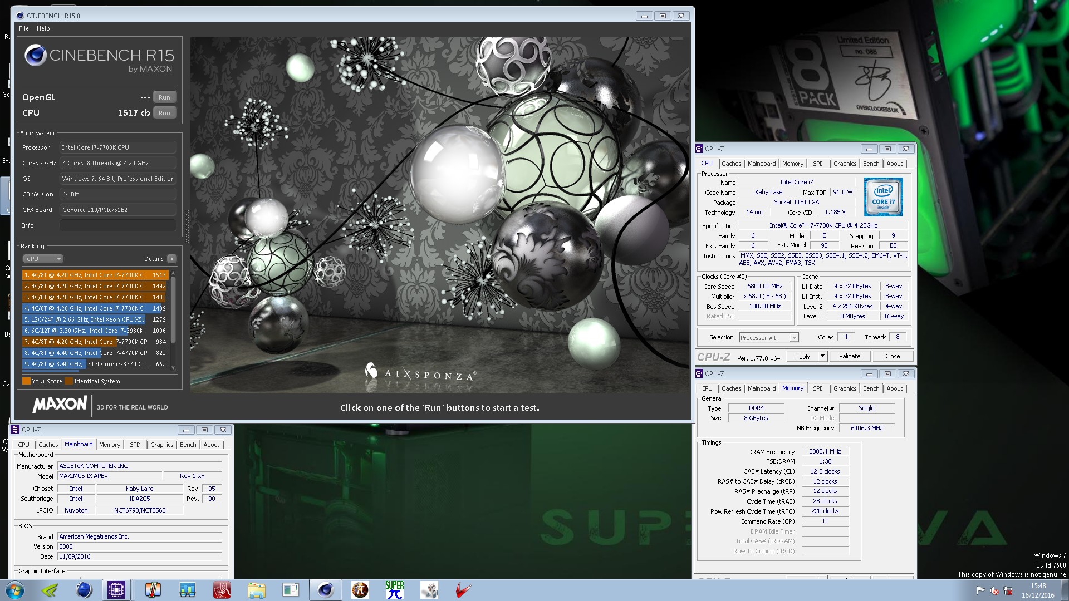Open the Help menu in Cinebench

coord(43,28)
